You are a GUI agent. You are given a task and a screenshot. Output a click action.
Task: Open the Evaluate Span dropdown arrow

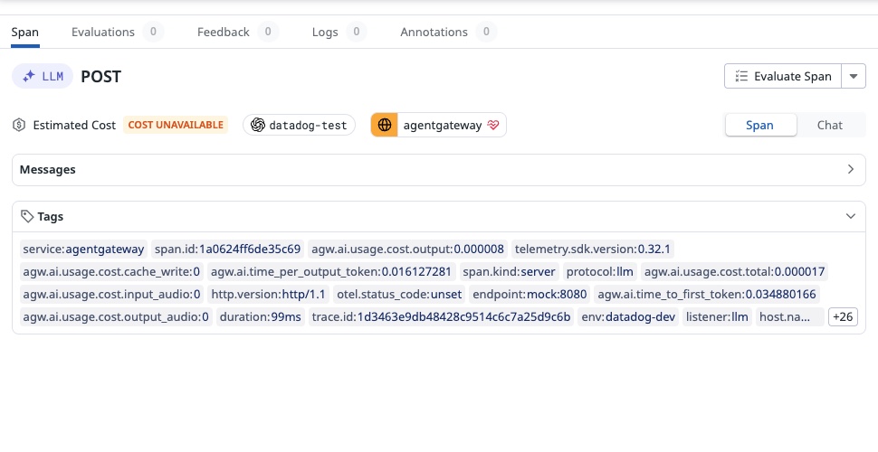(x=854, y=76)
